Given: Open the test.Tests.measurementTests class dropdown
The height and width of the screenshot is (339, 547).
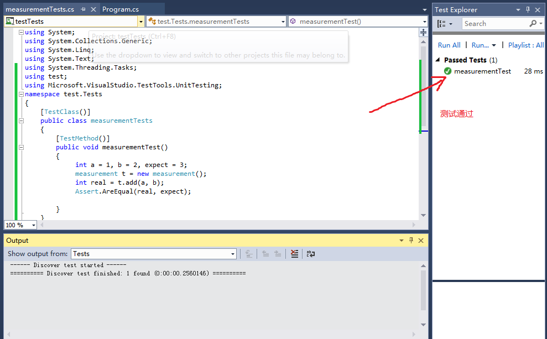Looking at the screenshot, I should (283, 22).
